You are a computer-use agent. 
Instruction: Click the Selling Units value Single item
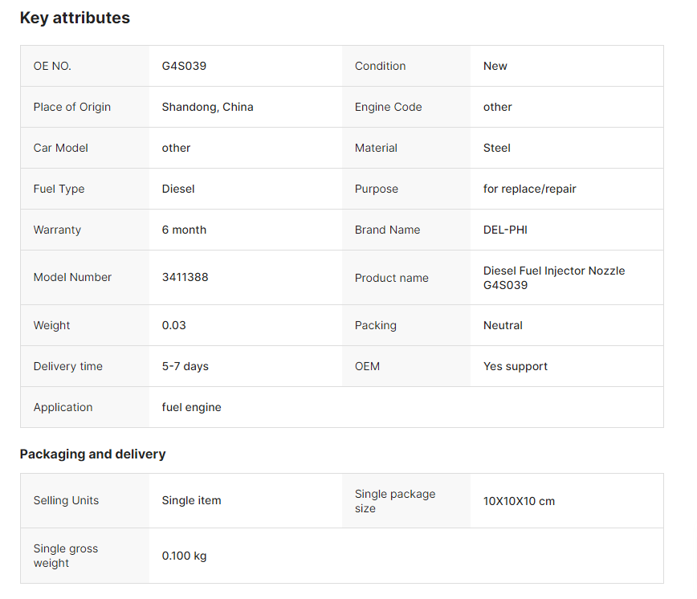click(x=191, y=500)
